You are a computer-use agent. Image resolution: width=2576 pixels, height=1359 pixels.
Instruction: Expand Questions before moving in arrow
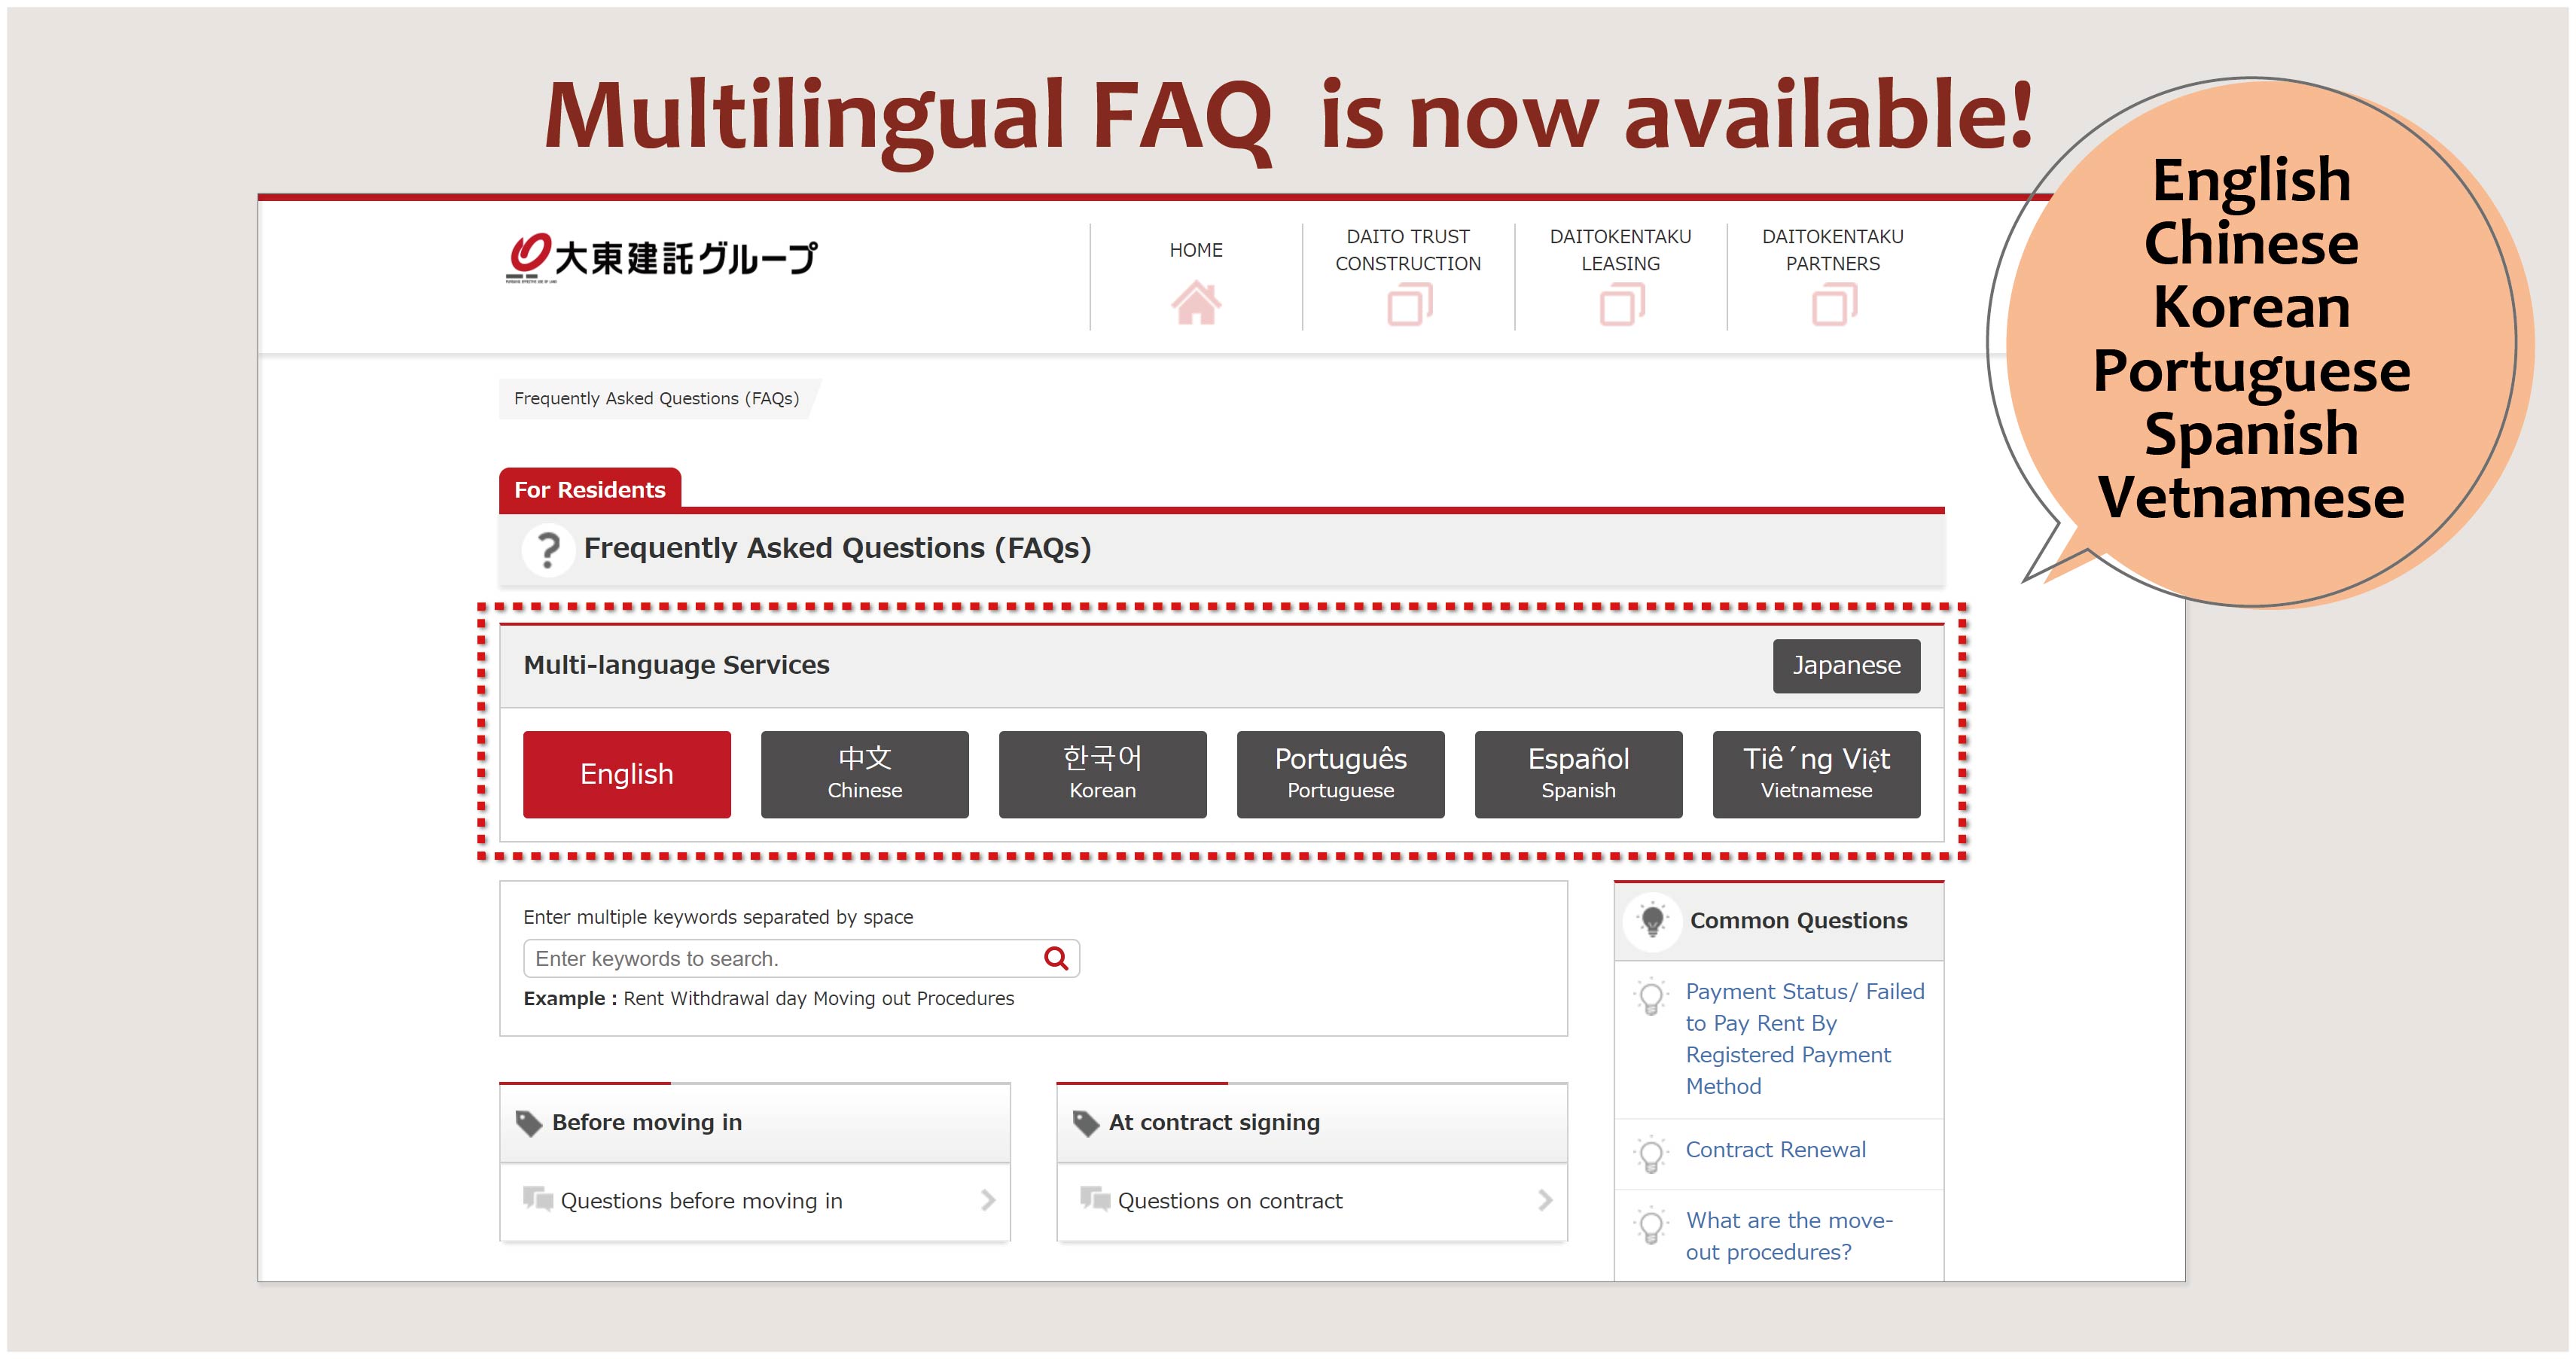click(987, 1200)
